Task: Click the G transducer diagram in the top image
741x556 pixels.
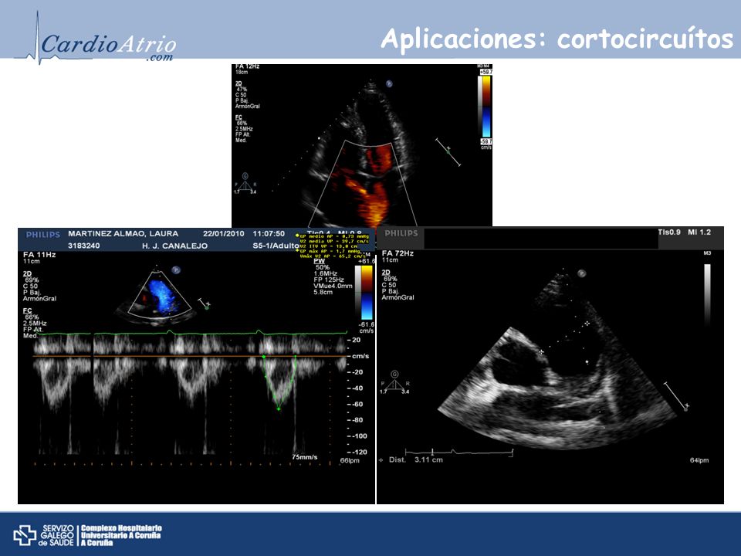Action: coord(245,184)
